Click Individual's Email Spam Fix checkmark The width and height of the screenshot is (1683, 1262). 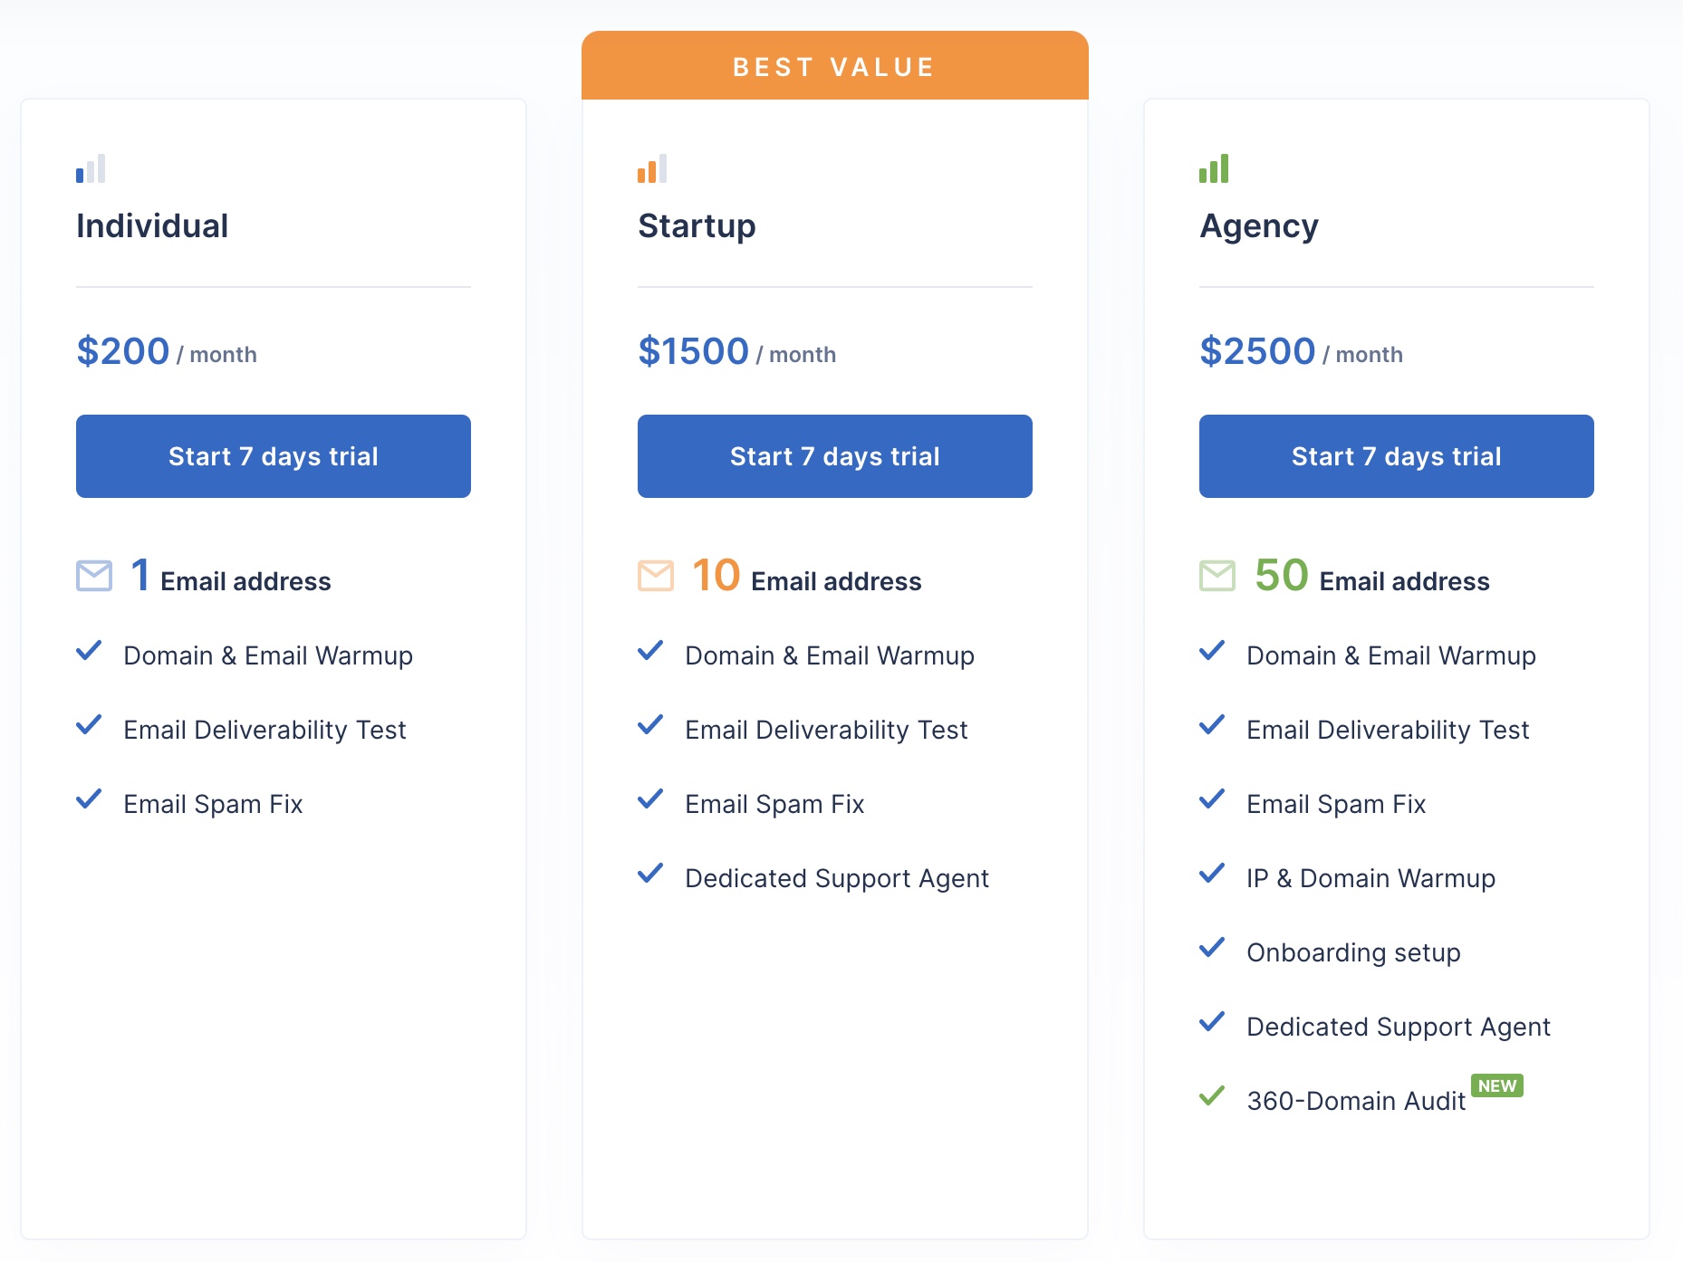pyautogui.click(x=89, y=799)
